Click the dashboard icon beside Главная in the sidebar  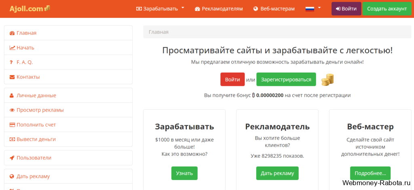click(x=12, y=33)
